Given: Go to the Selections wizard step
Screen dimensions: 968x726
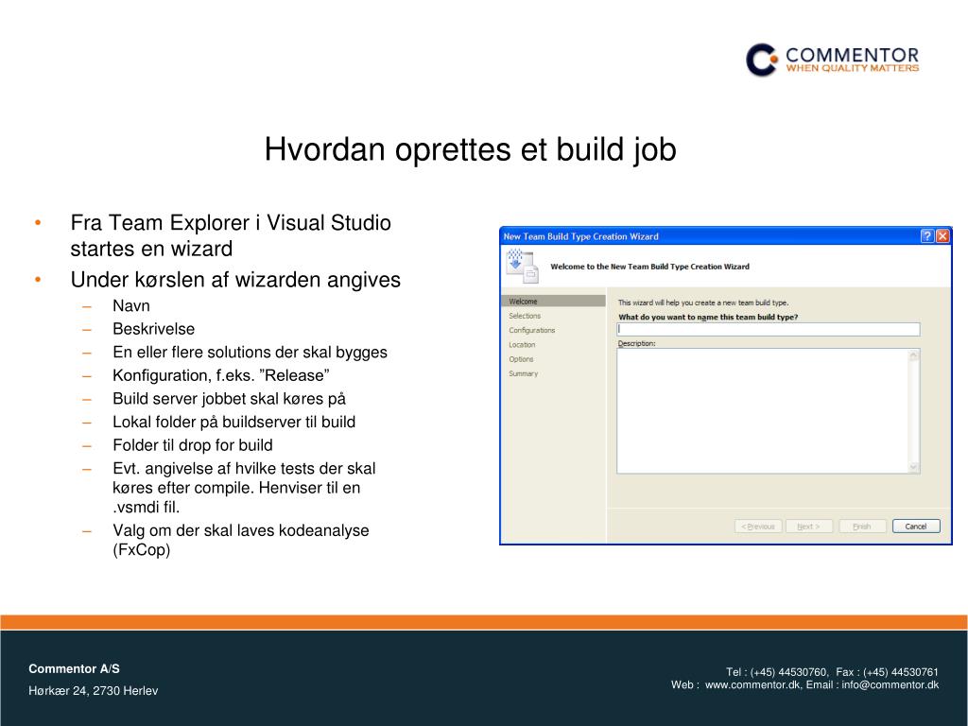Looking at the screenshot, I should [x=524, y=316].
